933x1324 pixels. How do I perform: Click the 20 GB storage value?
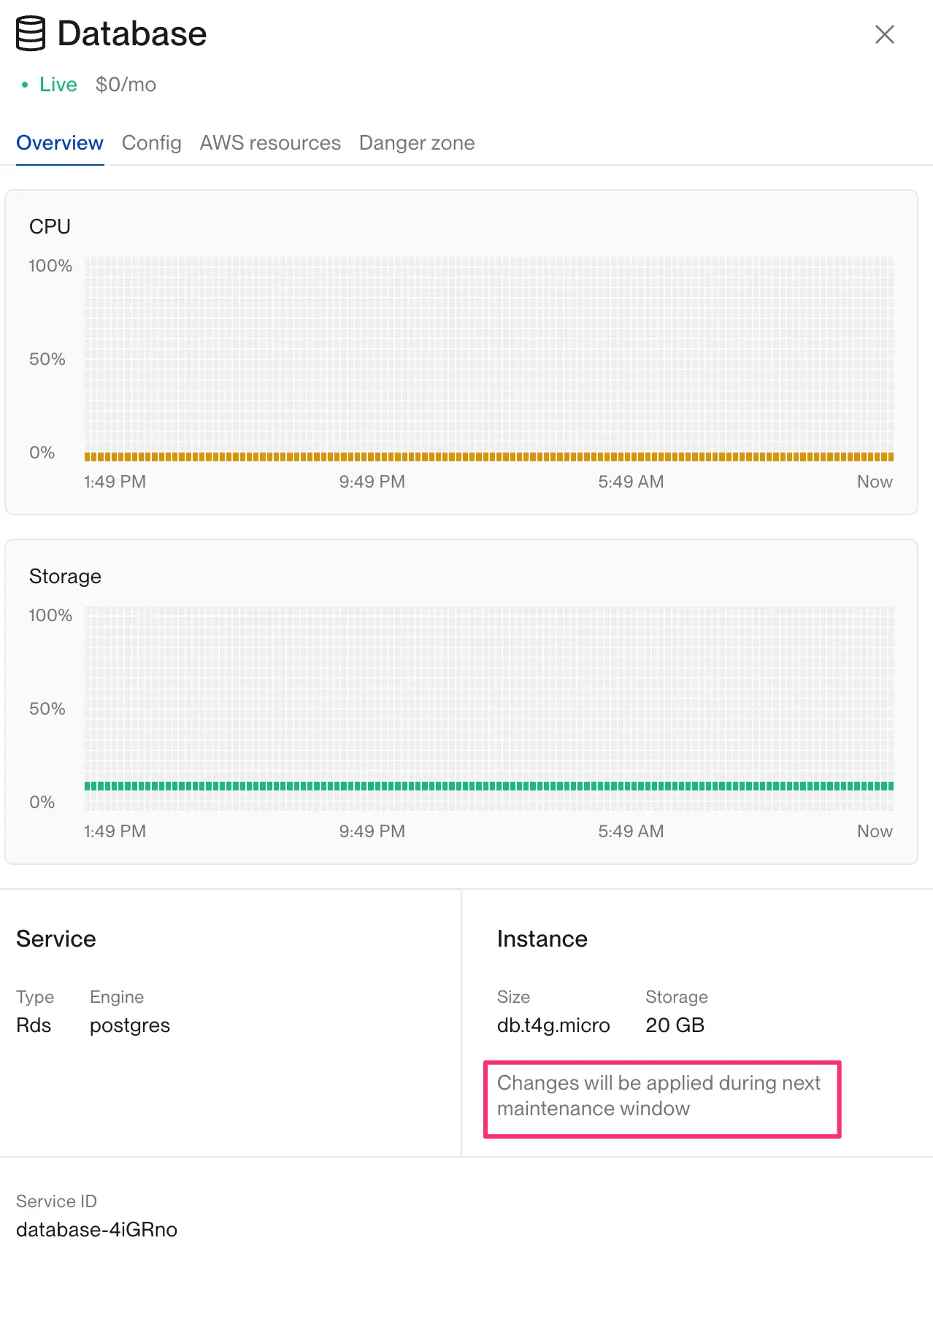[x=674, y=1025]
